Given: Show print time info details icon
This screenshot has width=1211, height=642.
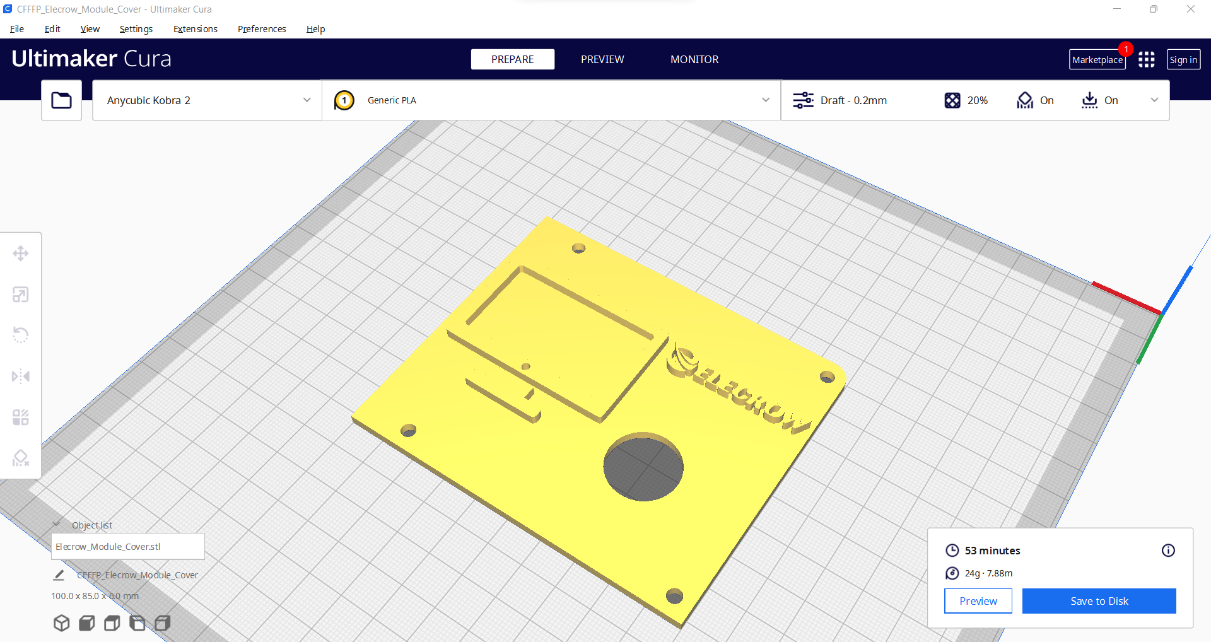Looking at the screenshot, I should point(1168,551).
